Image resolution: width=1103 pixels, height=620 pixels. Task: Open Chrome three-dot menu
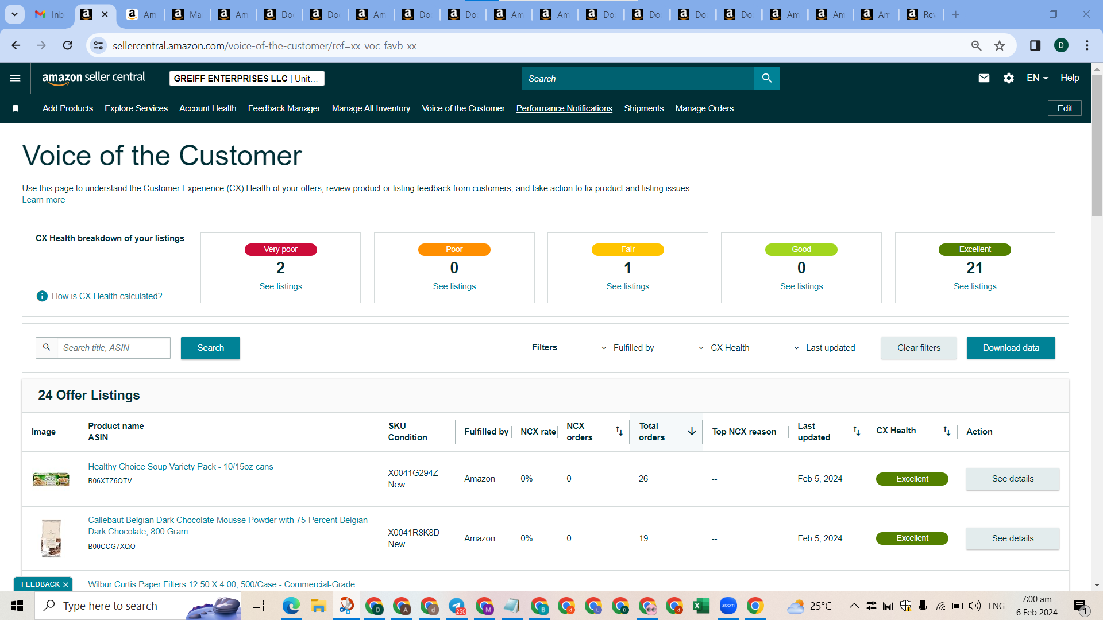[1087, 45]
